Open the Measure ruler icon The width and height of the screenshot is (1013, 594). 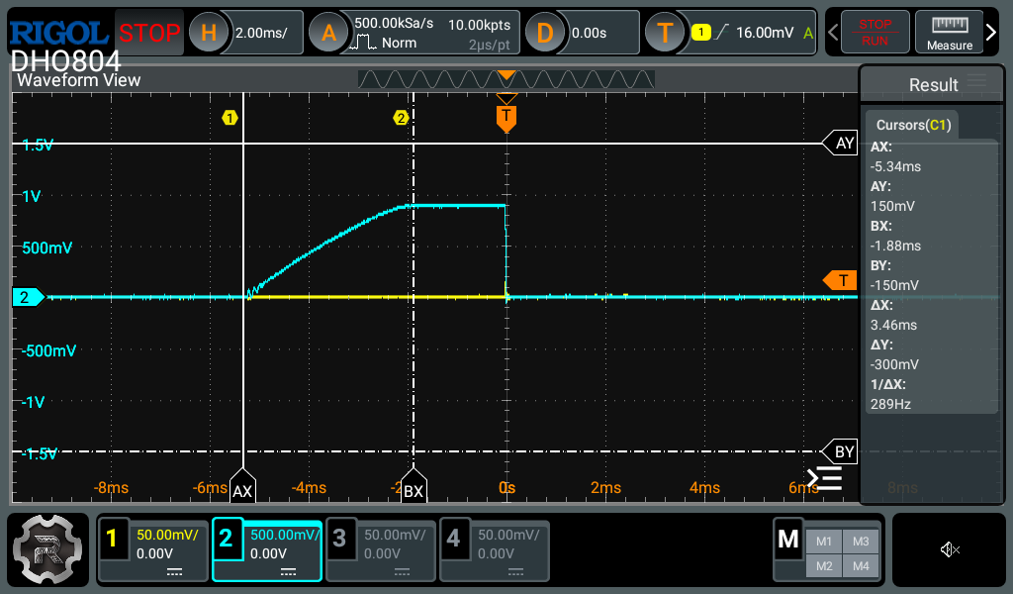pyautogui.click(x=949, y=33)
